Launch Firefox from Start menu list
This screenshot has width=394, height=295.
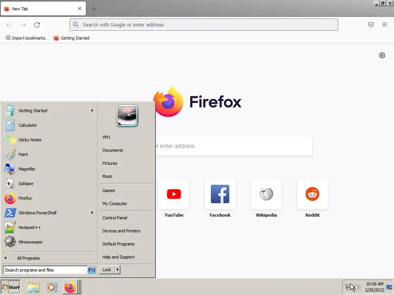pyautogui.click(x=49, y=198)
